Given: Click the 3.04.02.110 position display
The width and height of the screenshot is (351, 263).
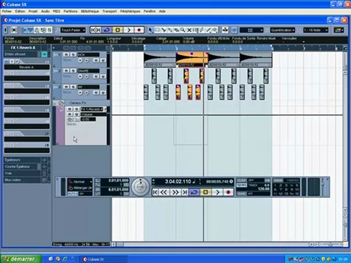Looking at the screenshot, I should coord(178,182).
